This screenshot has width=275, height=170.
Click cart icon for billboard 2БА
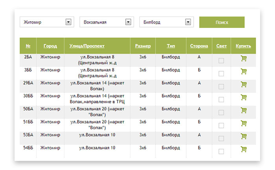pyautogui.click(x=244, y=59)
